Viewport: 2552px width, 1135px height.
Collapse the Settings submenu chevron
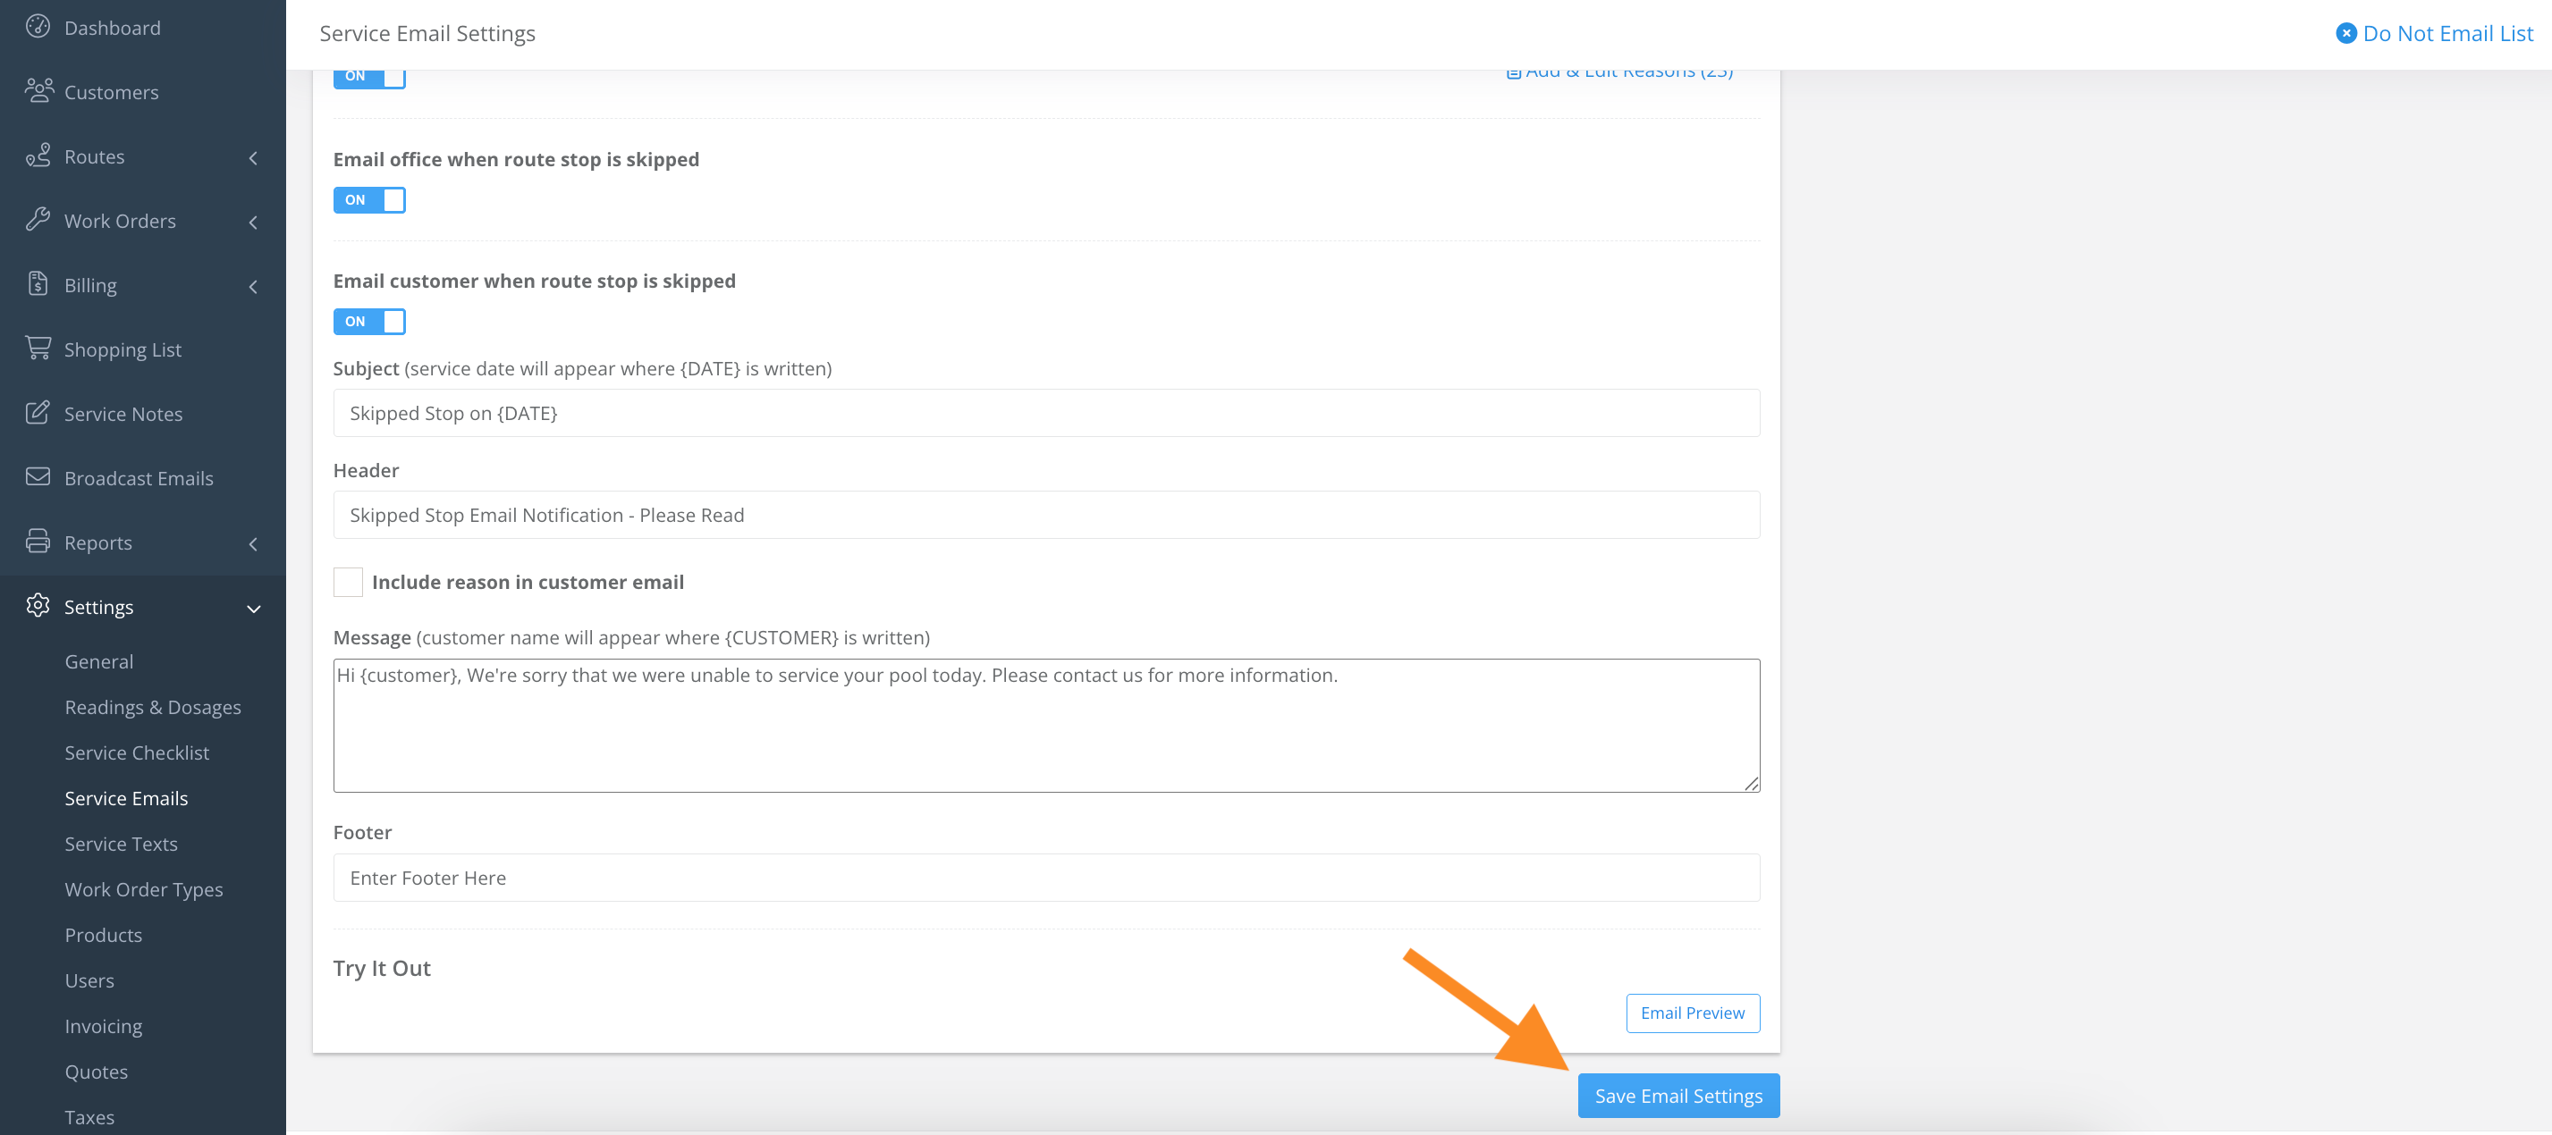click(254, 608)
